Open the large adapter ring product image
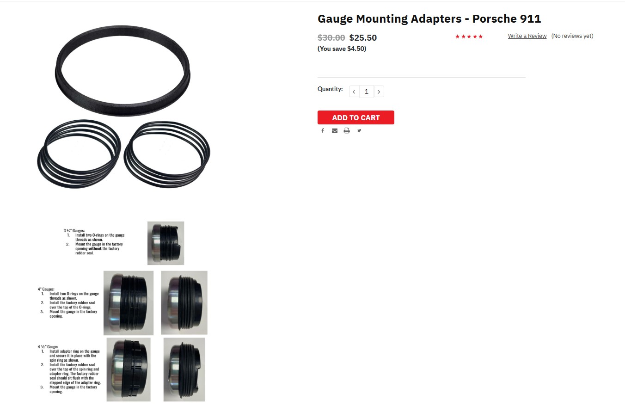This screenshot has width=625, height=406. coord(123,71)
